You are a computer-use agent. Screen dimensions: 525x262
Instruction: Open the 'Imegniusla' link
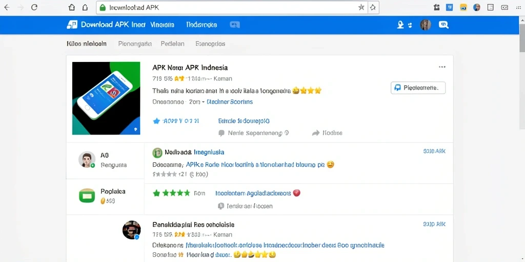coord(209,152)
